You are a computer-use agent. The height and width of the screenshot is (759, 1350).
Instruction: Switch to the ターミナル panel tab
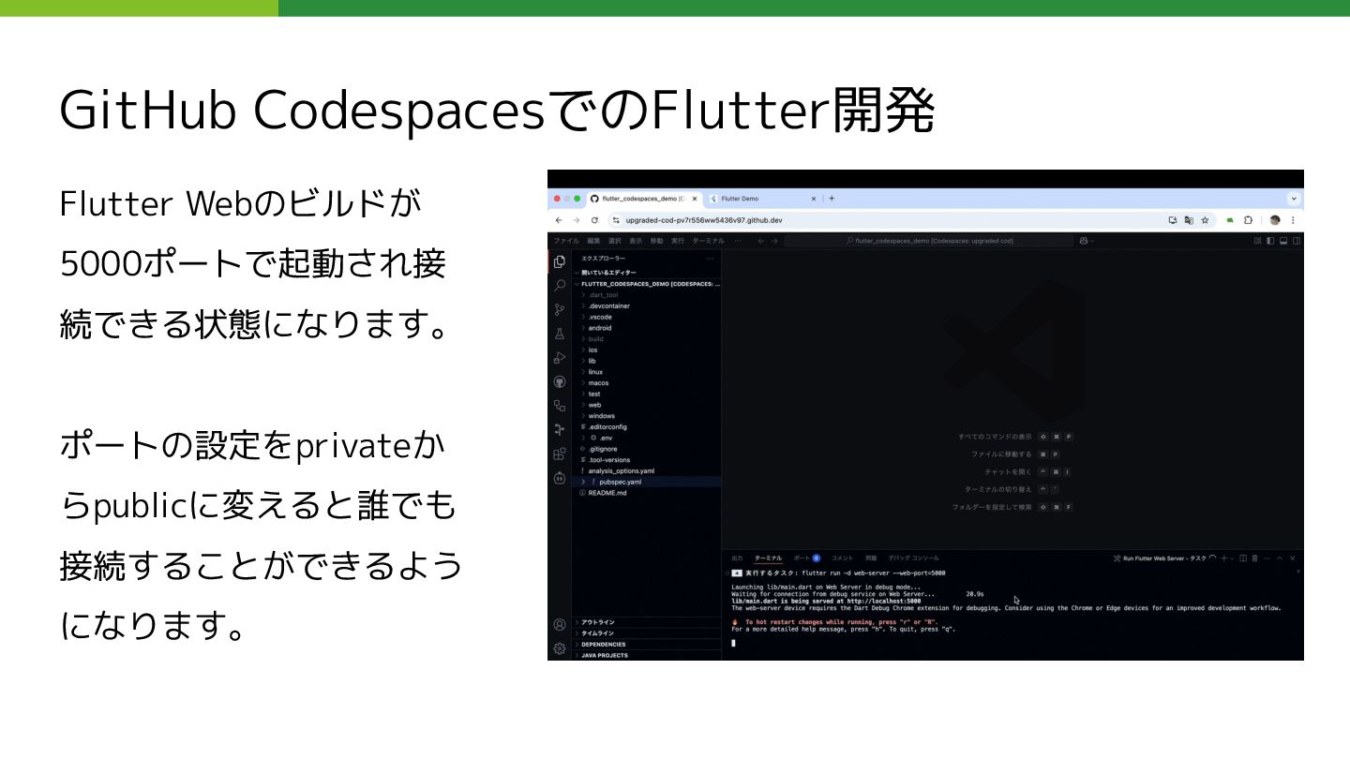tap(768, 558)
